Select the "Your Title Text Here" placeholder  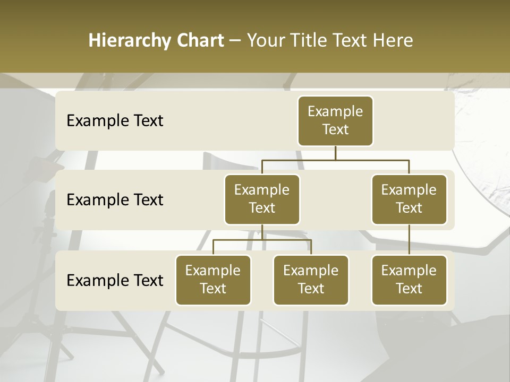(330, 40)
